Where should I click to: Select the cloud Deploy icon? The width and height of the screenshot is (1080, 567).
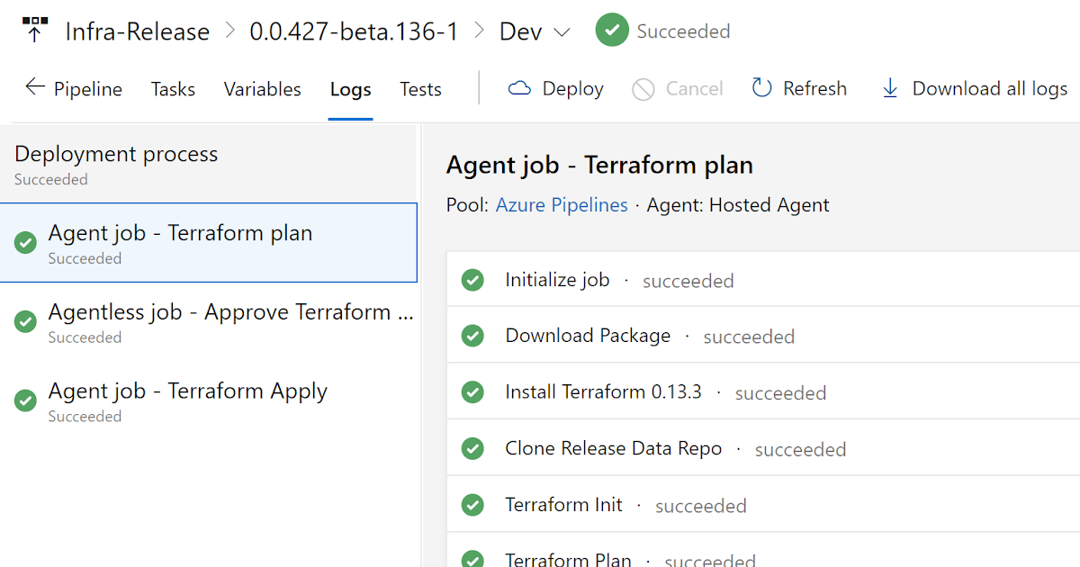[x=520, y=87]
